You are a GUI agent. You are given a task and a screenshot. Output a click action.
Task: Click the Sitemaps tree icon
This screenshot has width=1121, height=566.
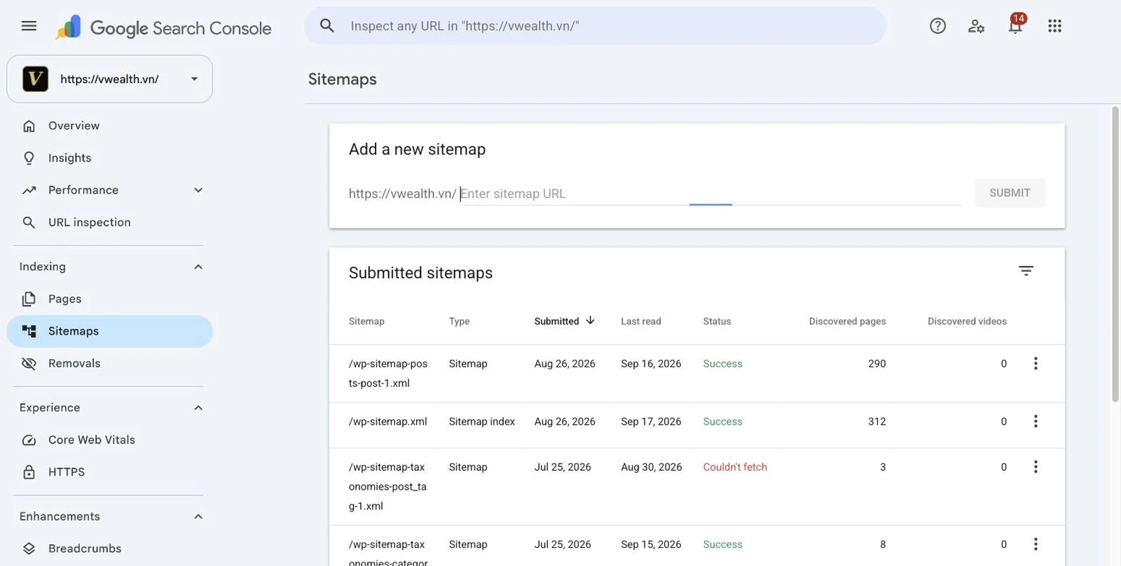[x=29, y=331]
